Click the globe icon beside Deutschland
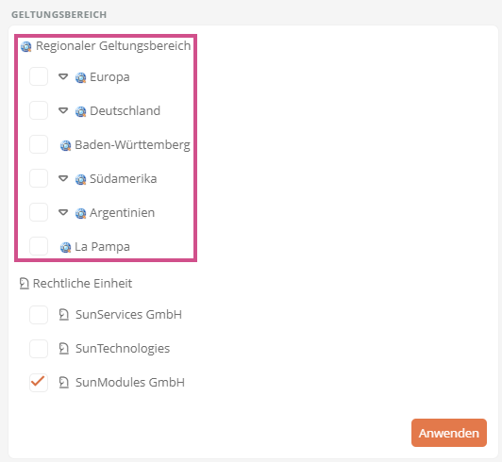Screen dimensions: 502x462 tap(81, 111)
